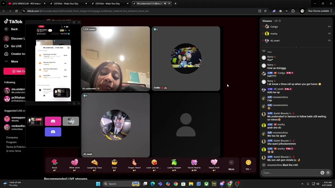Open Program footer link
The image size is (335, 188).
pos(11,142)
